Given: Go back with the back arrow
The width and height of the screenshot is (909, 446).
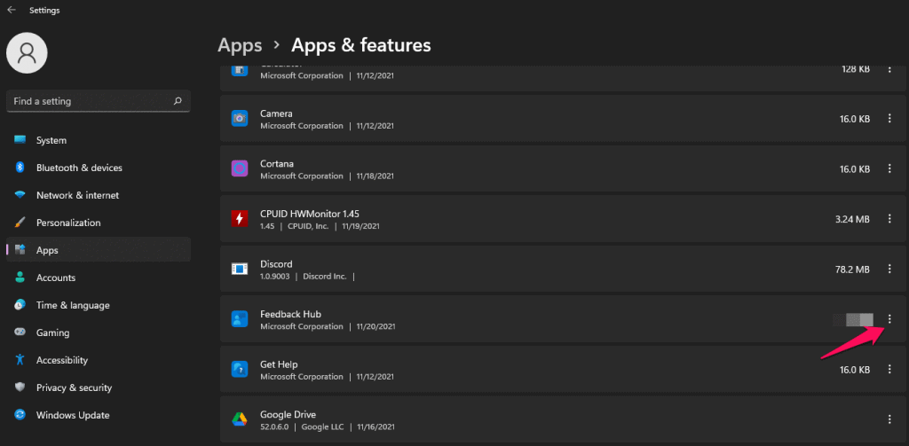Looking at the screenshot, I should [12, 11].
